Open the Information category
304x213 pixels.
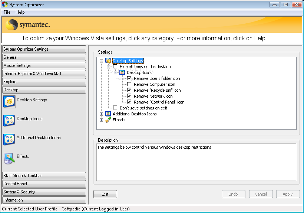[44, 200]
